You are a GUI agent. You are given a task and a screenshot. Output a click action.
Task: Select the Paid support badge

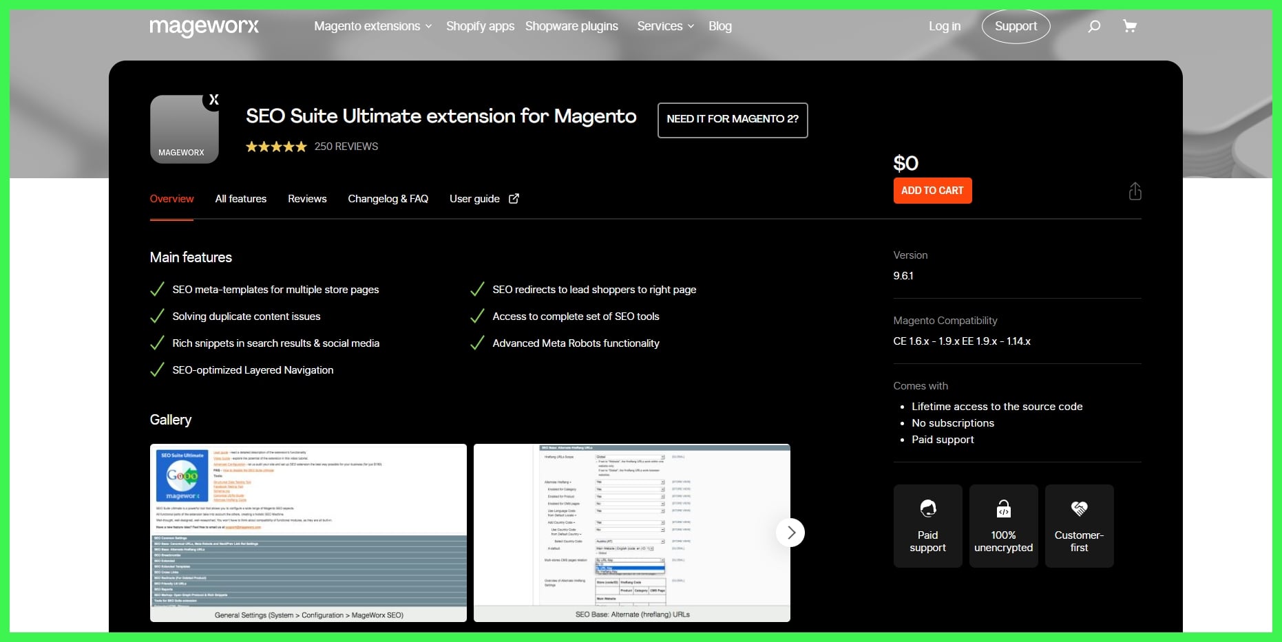point(927,526)
